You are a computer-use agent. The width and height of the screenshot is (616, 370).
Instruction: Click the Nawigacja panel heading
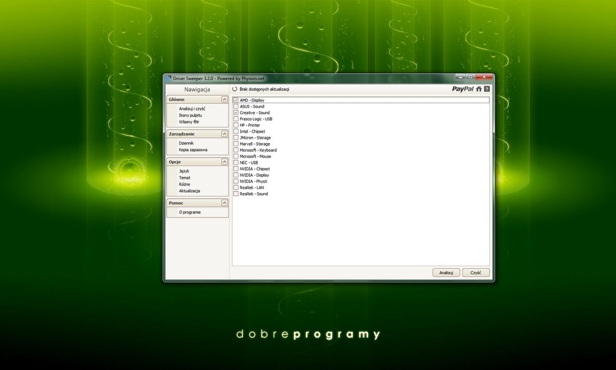pyautogui.click(x=197, y=90)
